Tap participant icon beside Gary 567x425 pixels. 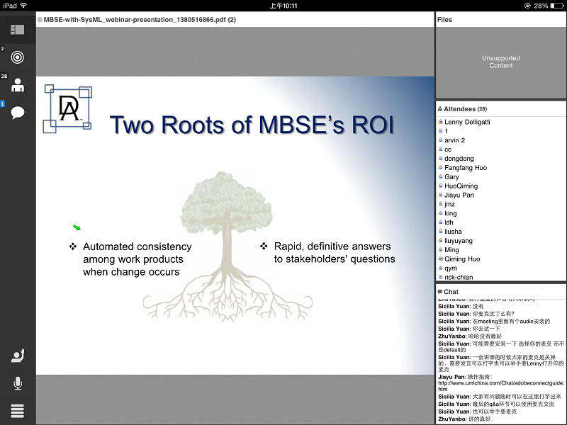coord(440,176)
